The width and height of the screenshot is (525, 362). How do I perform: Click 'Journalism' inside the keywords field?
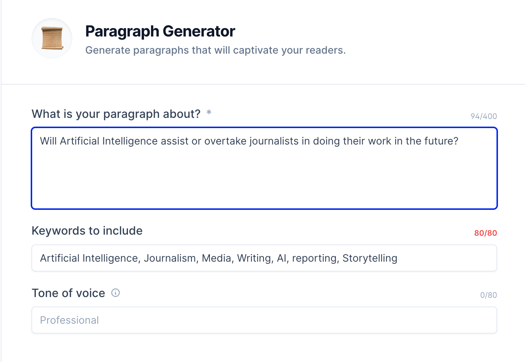pyautogui.click(x=170, y=258)
